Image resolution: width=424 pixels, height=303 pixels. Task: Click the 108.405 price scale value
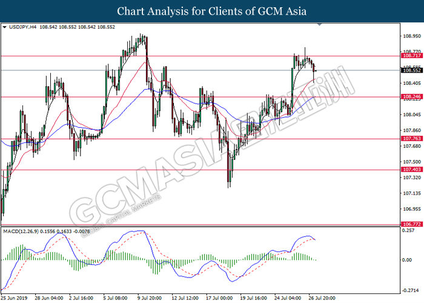412,84
